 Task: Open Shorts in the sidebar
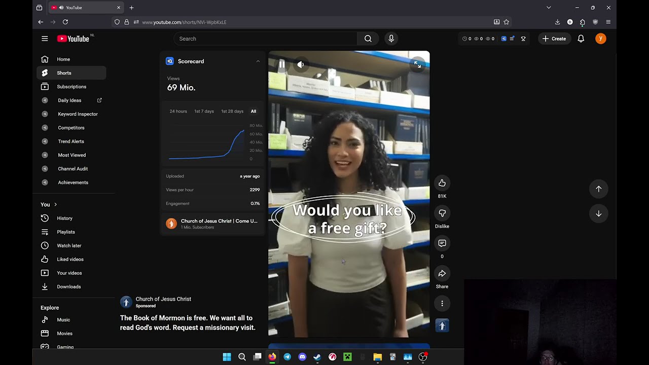(71, 73)
